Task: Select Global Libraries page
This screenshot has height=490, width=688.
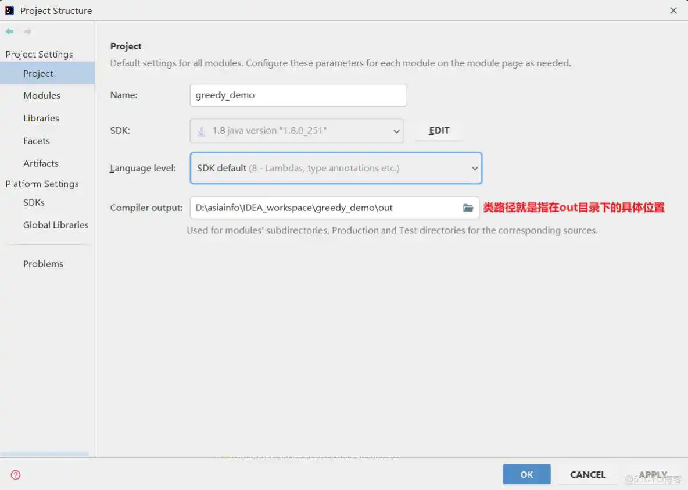Action: pos(55,225)
